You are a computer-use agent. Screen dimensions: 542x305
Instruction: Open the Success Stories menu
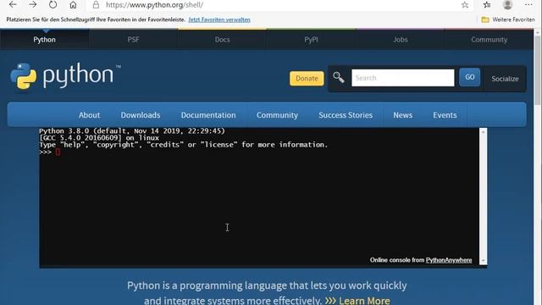(x=346, y=115)
